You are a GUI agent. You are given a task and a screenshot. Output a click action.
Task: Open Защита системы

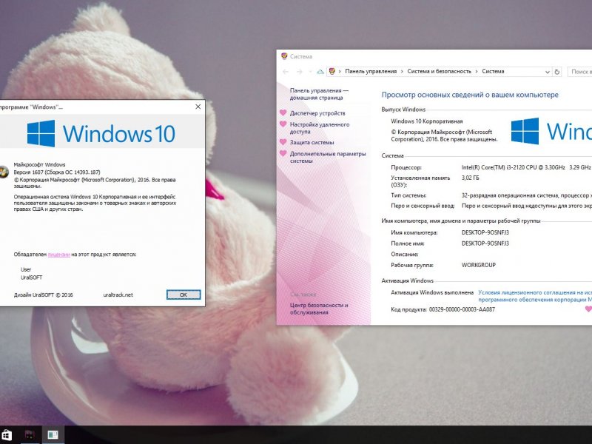click(312, 142)
